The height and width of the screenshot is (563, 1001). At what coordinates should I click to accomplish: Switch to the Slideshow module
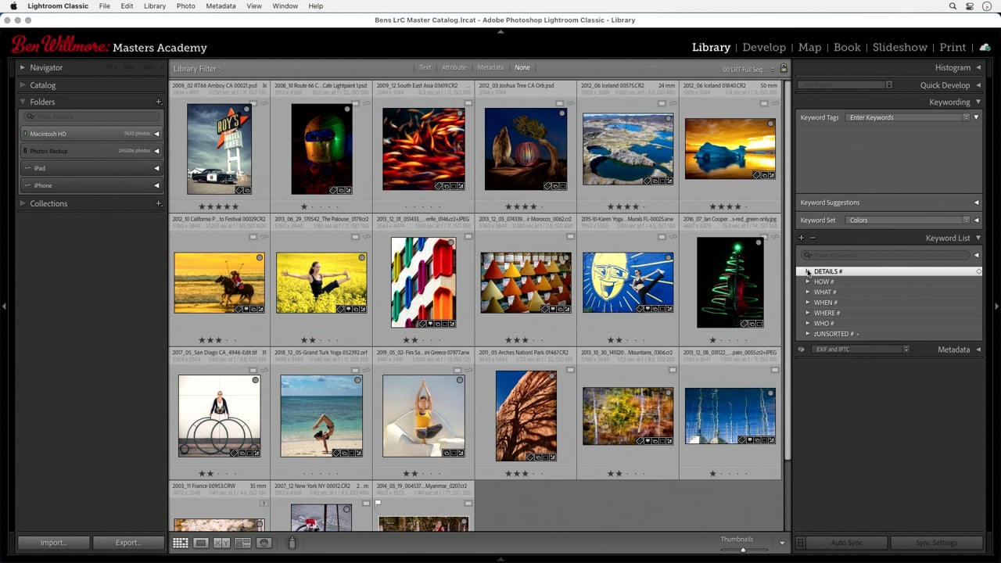(899, 48)
